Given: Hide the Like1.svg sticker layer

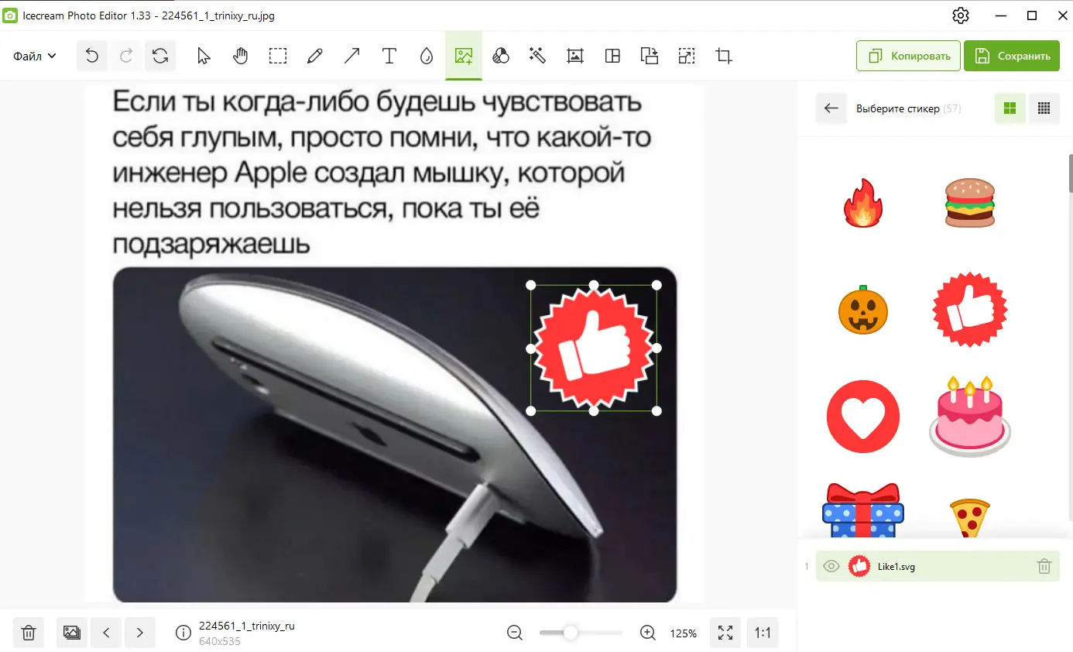Looking at the screenshot, I should point(831,566).
